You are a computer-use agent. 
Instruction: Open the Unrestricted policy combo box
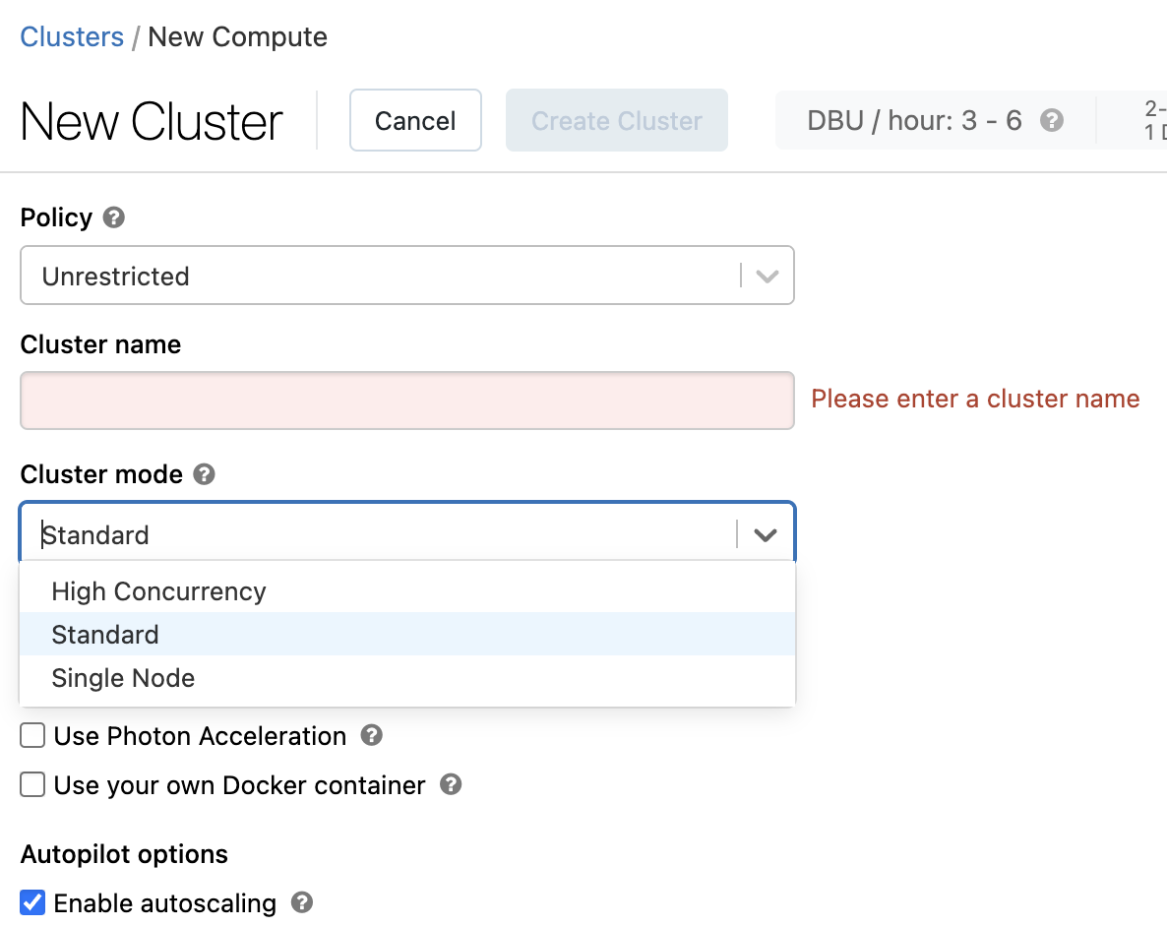[x=379, y=277]
